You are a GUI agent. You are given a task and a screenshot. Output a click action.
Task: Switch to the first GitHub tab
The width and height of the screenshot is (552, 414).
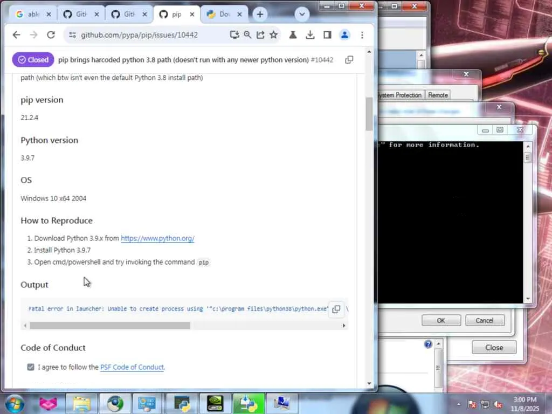(x=77, y=14)
